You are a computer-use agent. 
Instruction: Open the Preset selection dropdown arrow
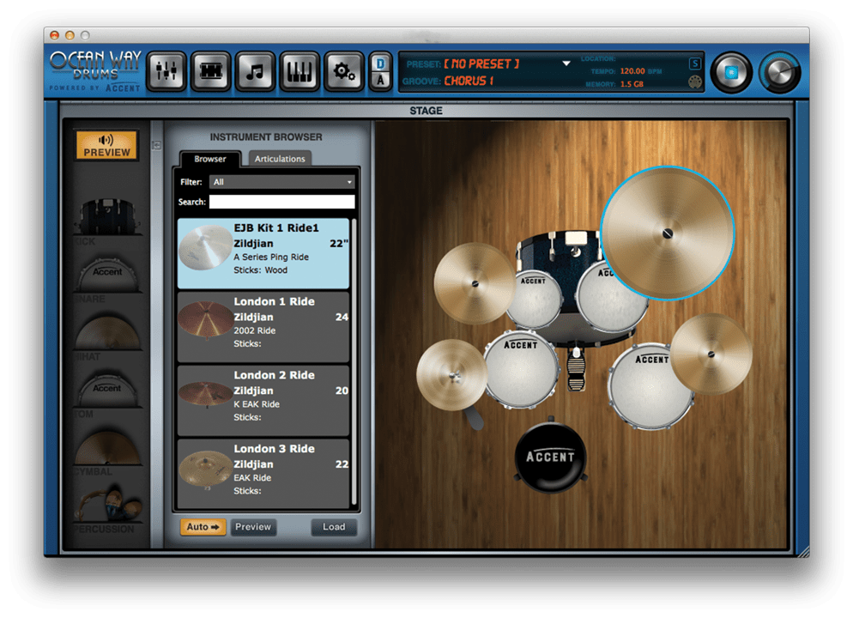tap(566, 62)
